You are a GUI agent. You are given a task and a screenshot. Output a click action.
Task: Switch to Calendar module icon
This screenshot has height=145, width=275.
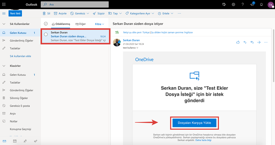(15, 141)
